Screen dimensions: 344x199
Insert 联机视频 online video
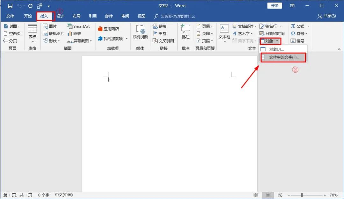140,32
